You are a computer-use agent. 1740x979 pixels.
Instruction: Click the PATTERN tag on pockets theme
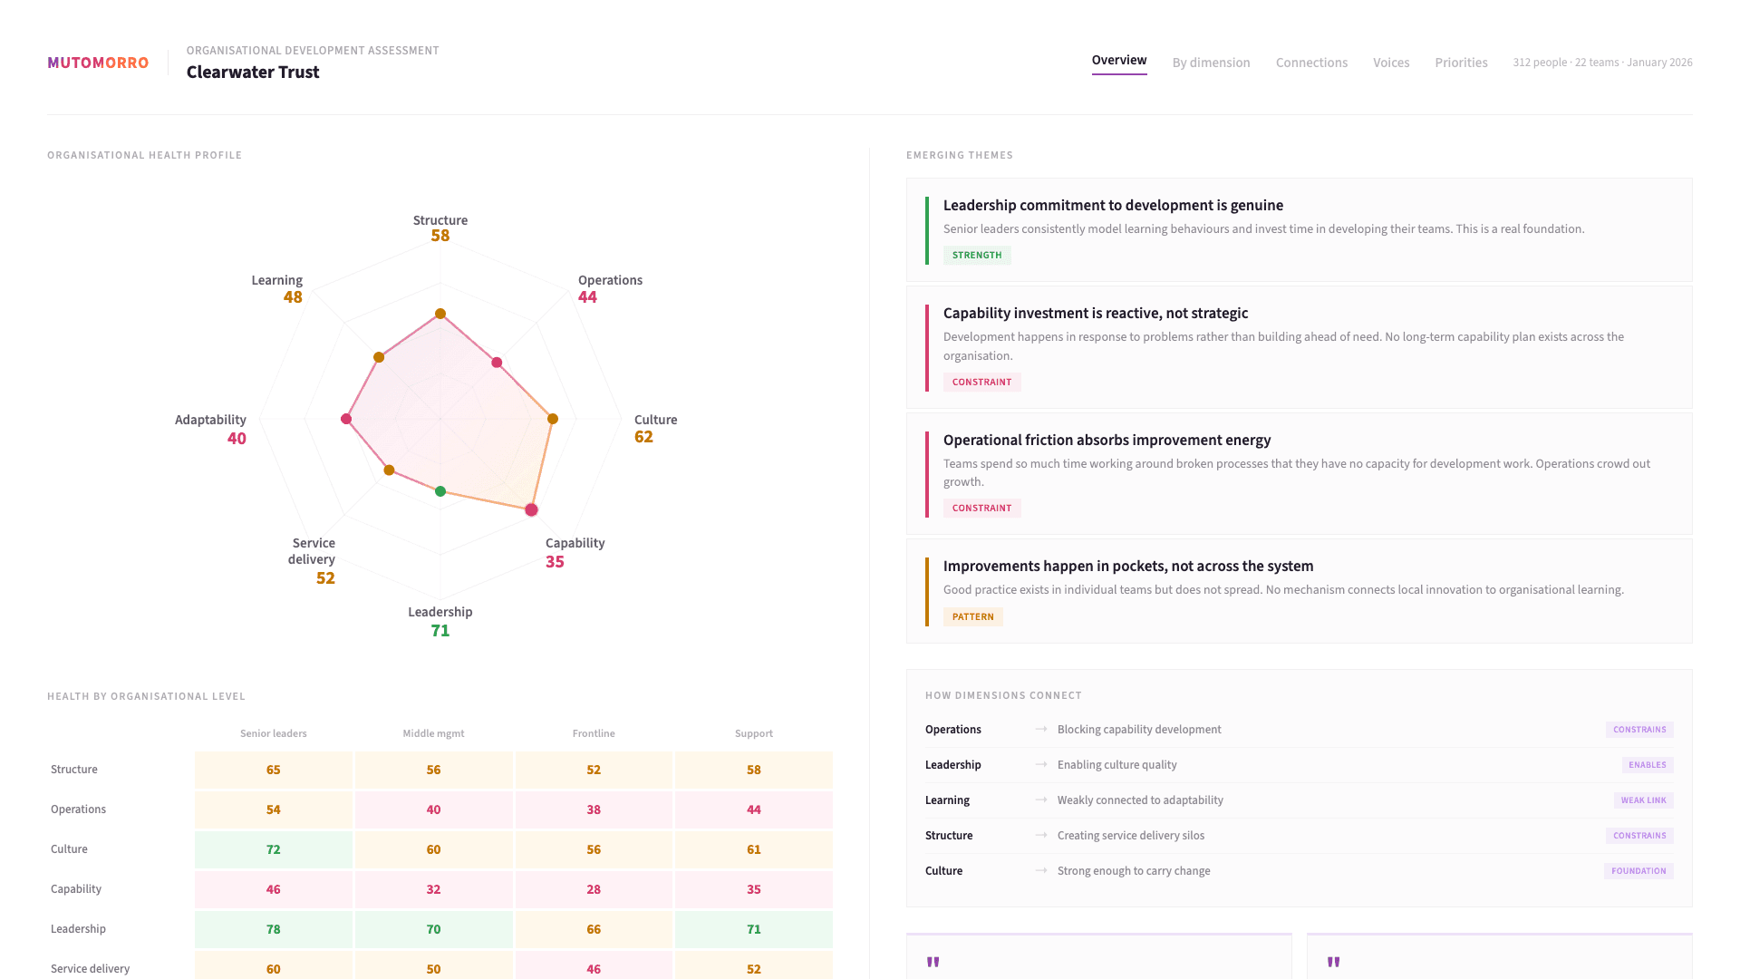click(972, 617)
